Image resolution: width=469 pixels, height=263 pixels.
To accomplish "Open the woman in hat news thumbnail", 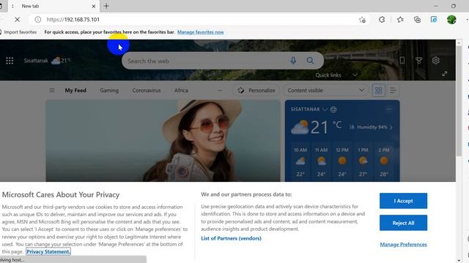I will coord(163,140).
